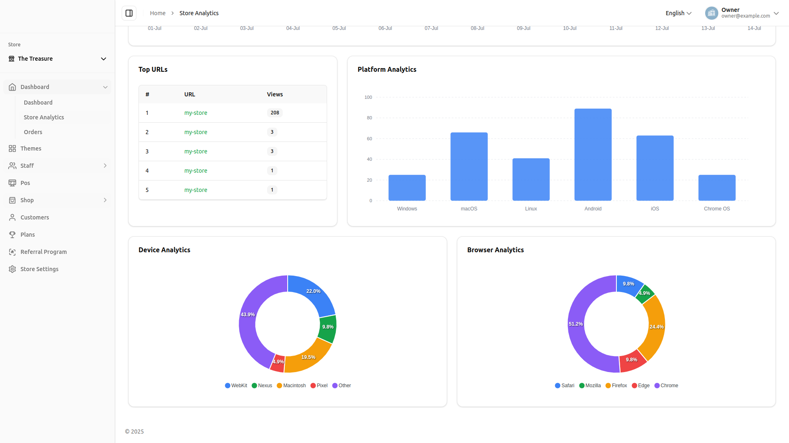Expand The Treasure store selector
This screenshot has height=443, width=789.
tap(58, 59)
